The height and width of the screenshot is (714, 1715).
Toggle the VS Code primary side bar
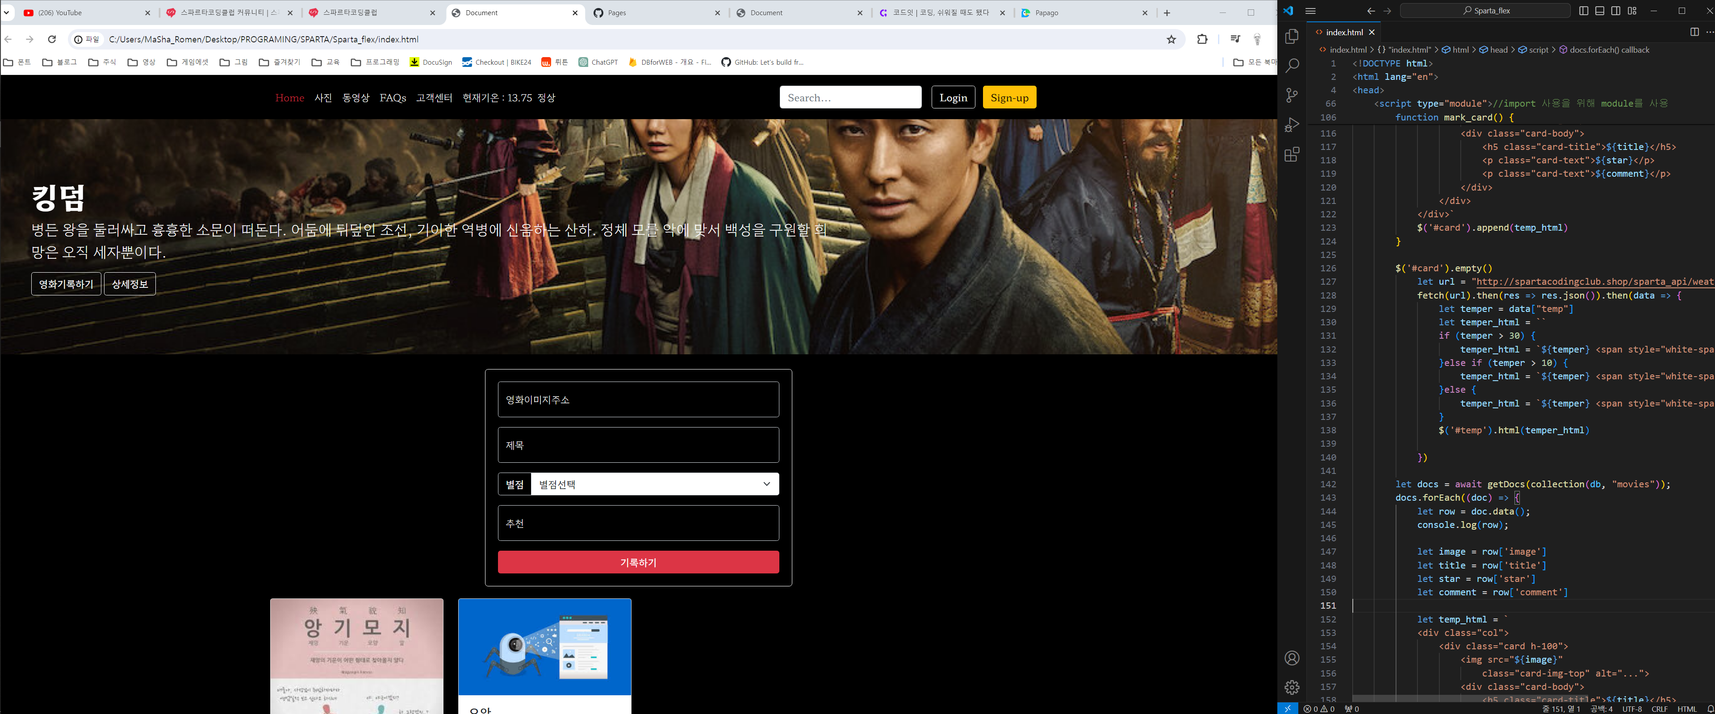[1584, 11]
